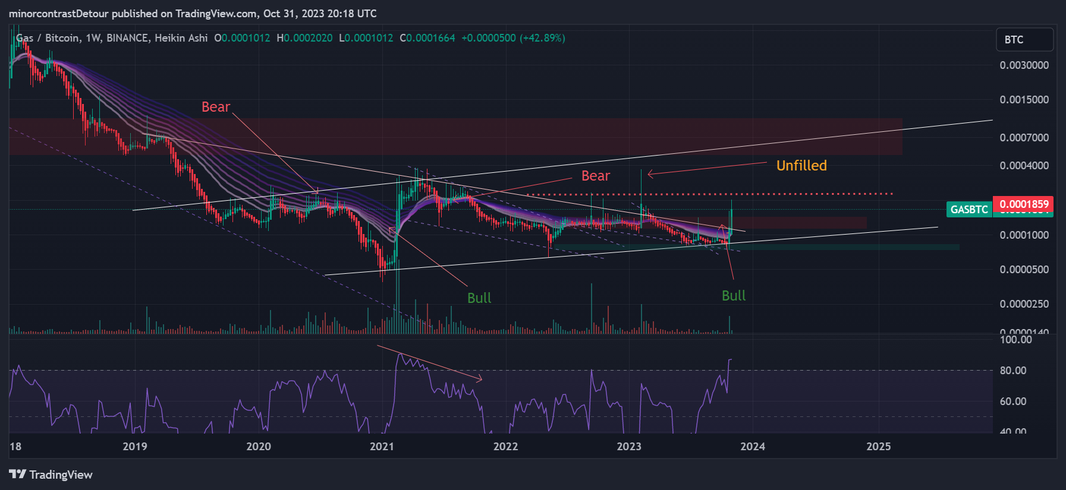This screenshot has width=1066, height=490.
Task: Click the 0.0004000 price scale label
Action: point(1024,166)
